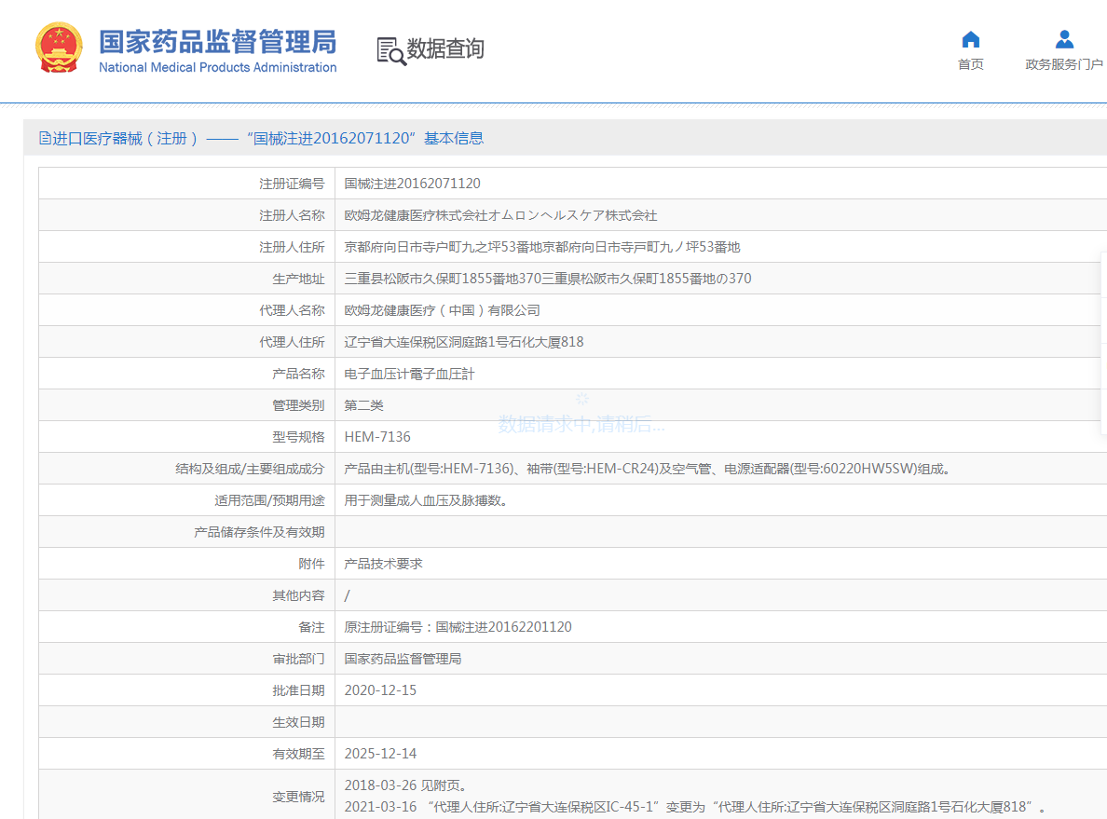Click the 代理人名称 label cell
The height and width of the screenshot is (819, 1107).
(187, 310)
